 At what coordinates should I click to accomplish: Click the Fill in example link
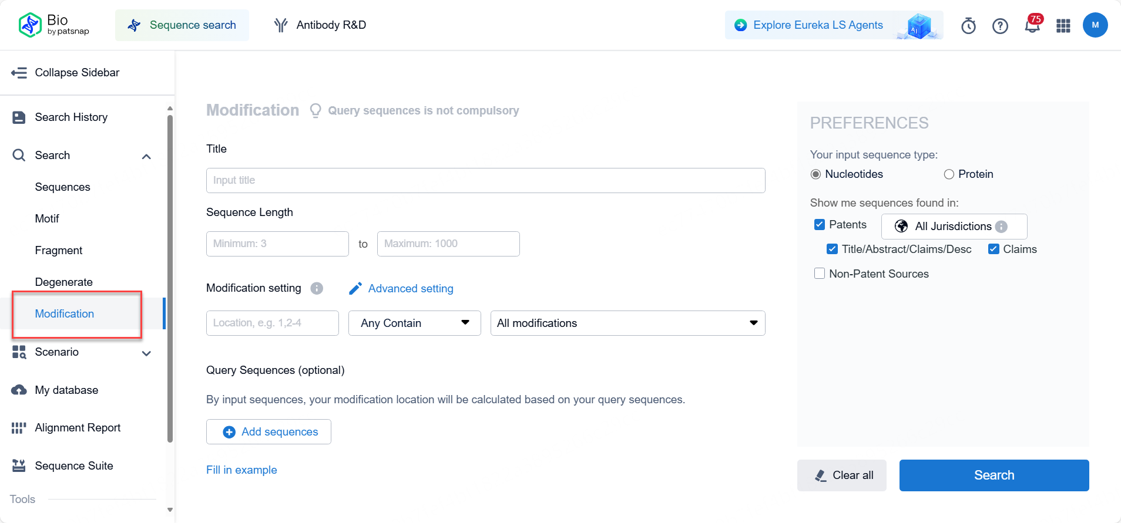click(x=241, y=470)
